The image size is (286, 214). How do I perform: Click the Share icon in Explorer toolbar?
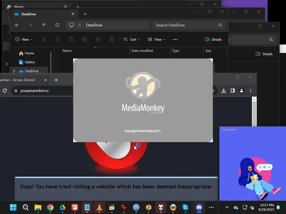pyautogui.click(x=98, y=40)
